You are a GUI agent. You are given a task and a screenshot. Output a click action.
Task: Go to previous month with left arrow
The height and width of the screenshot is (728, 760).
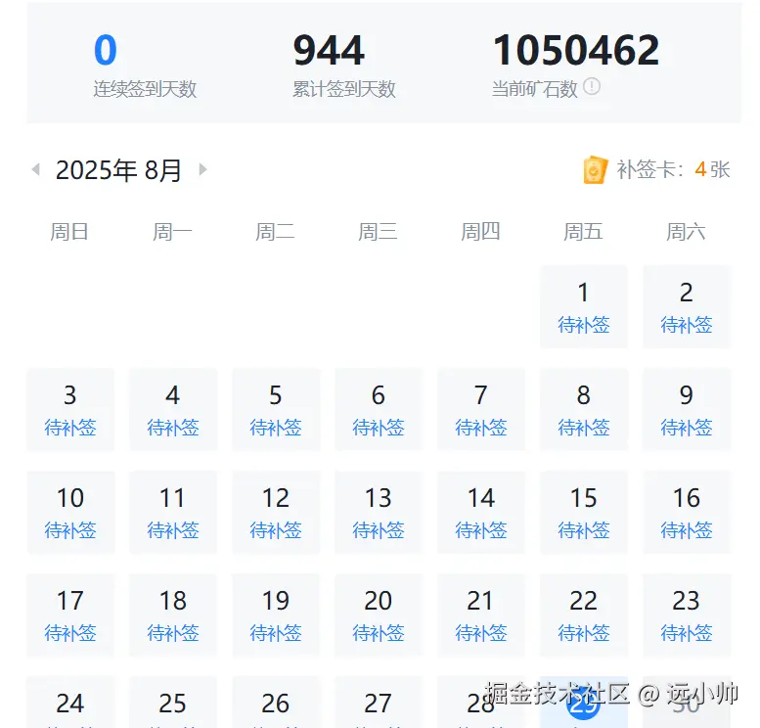click(36, 169)
